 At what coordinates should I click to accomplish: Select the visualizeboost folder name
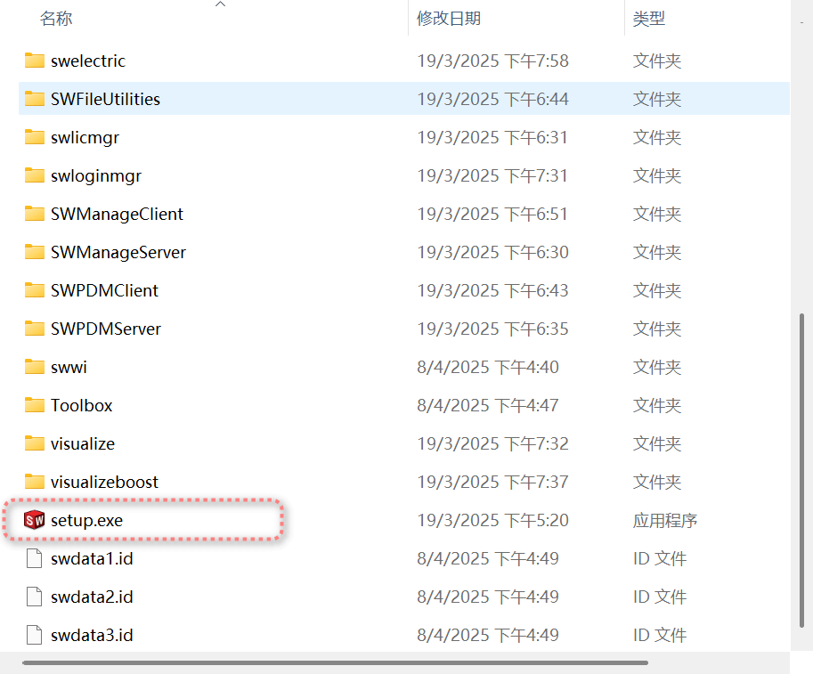104,483
